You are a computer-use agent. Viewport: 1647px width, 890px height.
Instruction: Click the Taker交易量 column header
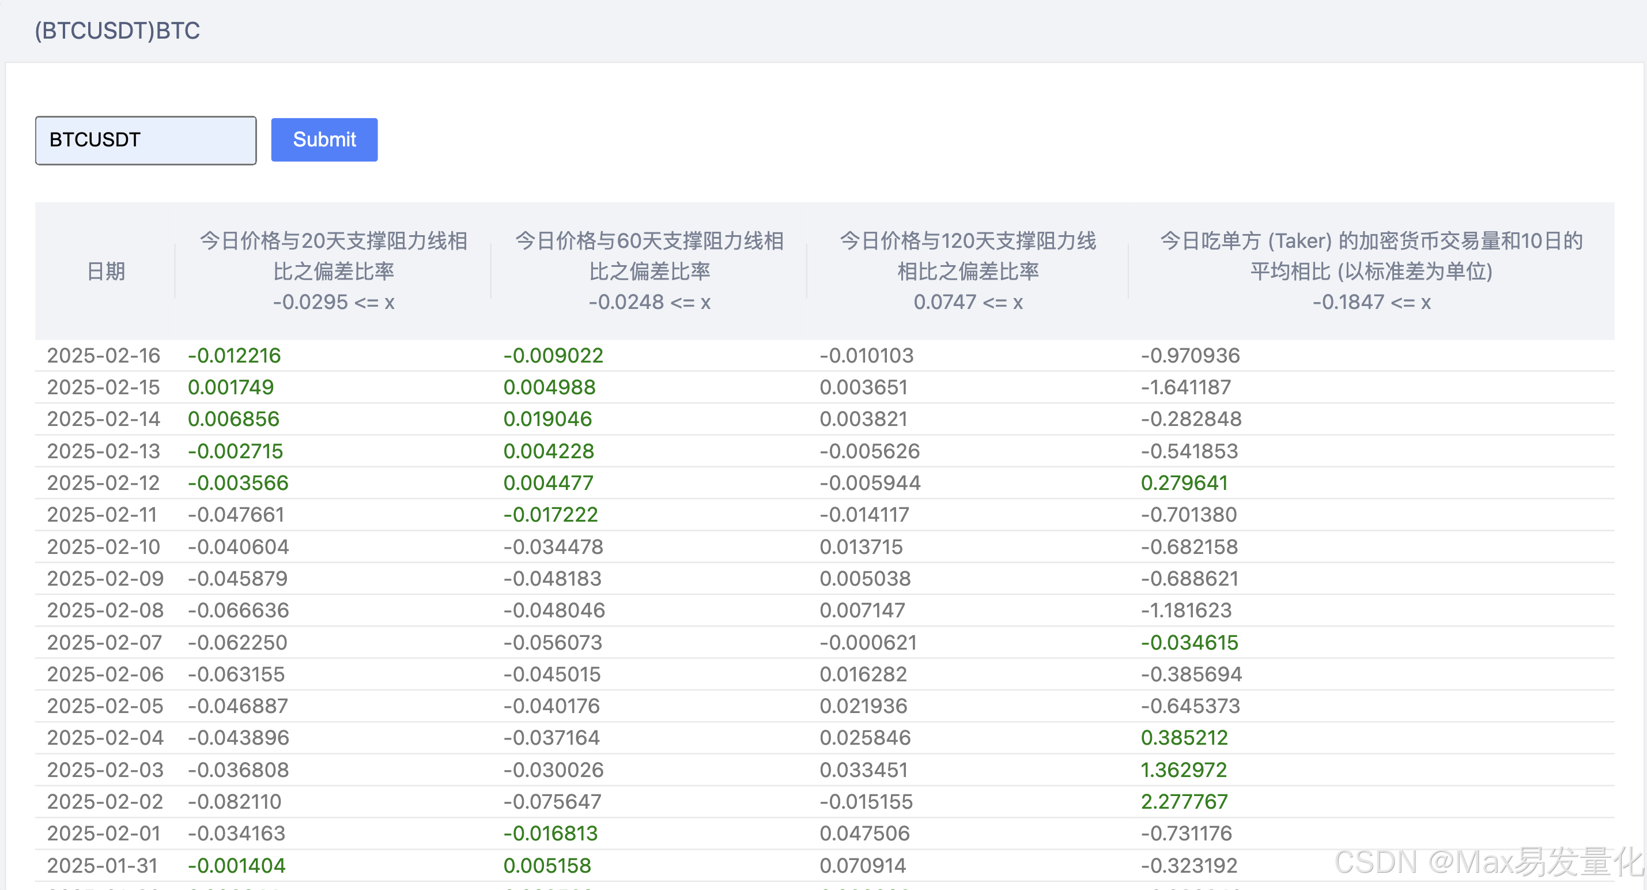1371,271
